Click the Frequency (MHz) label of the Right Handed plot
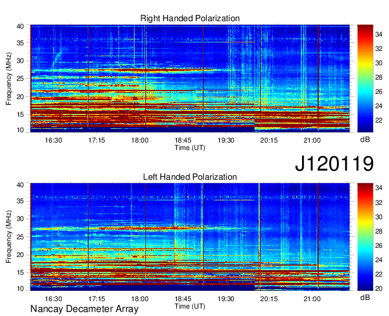 (x=9, y=78)
